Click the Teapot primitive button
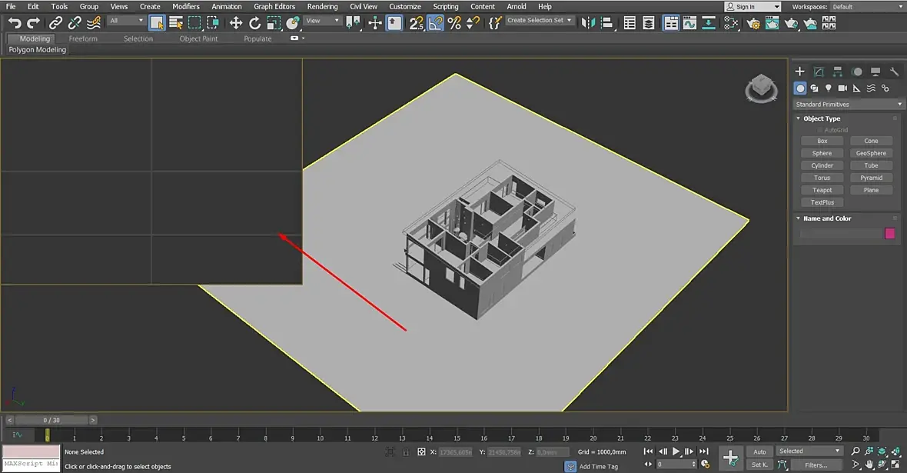907x473 pixels. click(x=822, y=190)
